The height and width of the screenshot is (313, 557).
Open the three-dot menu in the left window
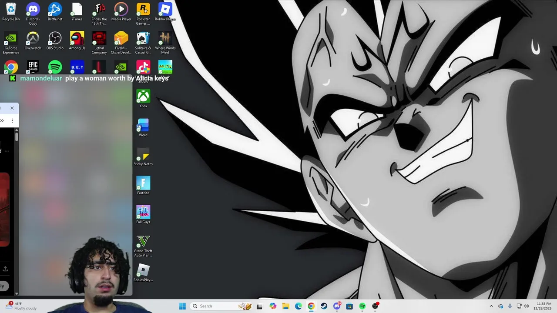click(x=12, y=120)
